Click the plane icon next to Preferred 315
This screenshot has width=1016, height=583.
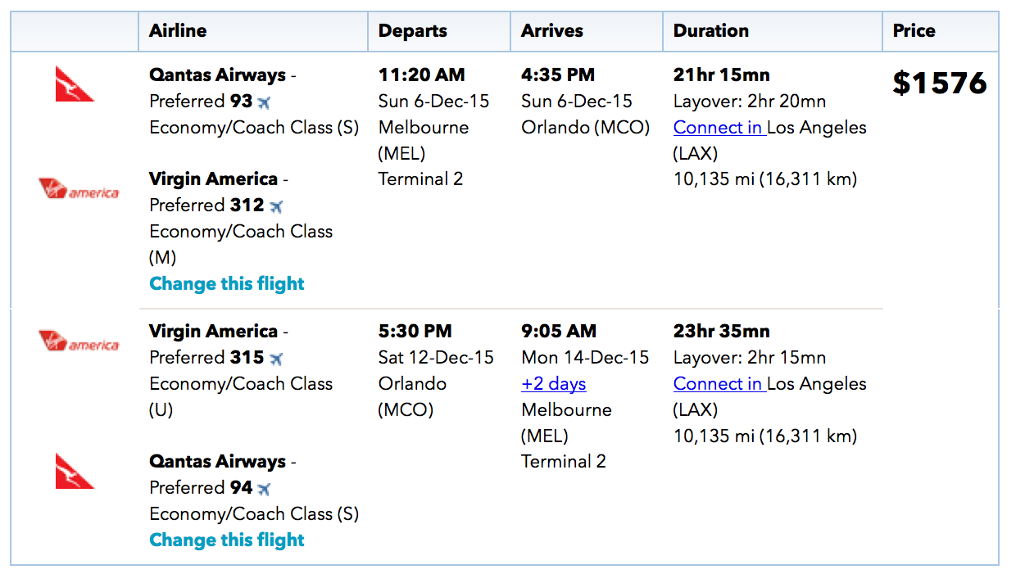point(276,359)
